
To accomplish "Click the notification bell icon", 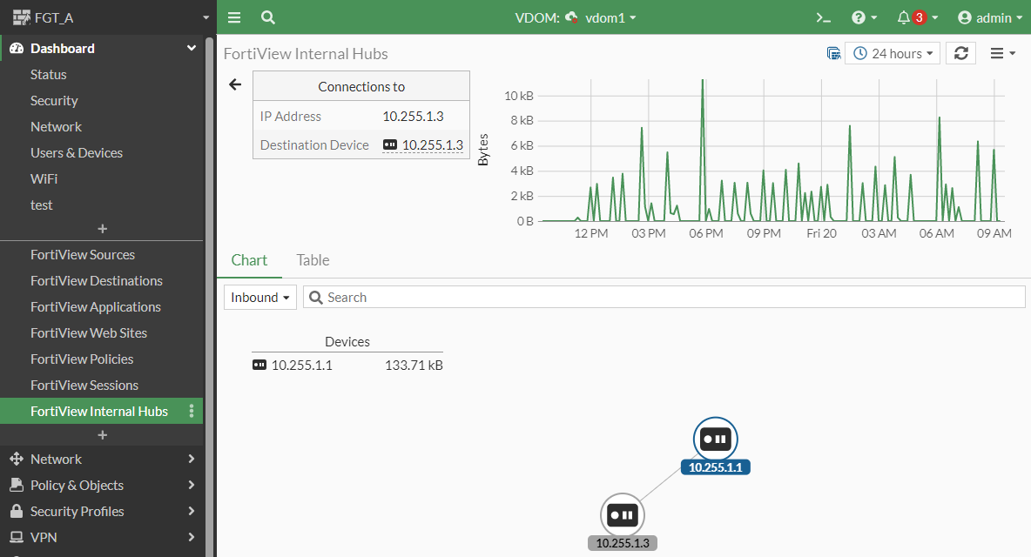I will [905, 17].
